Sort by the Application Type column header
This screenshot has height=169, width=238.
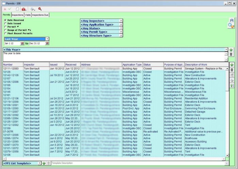132,65
